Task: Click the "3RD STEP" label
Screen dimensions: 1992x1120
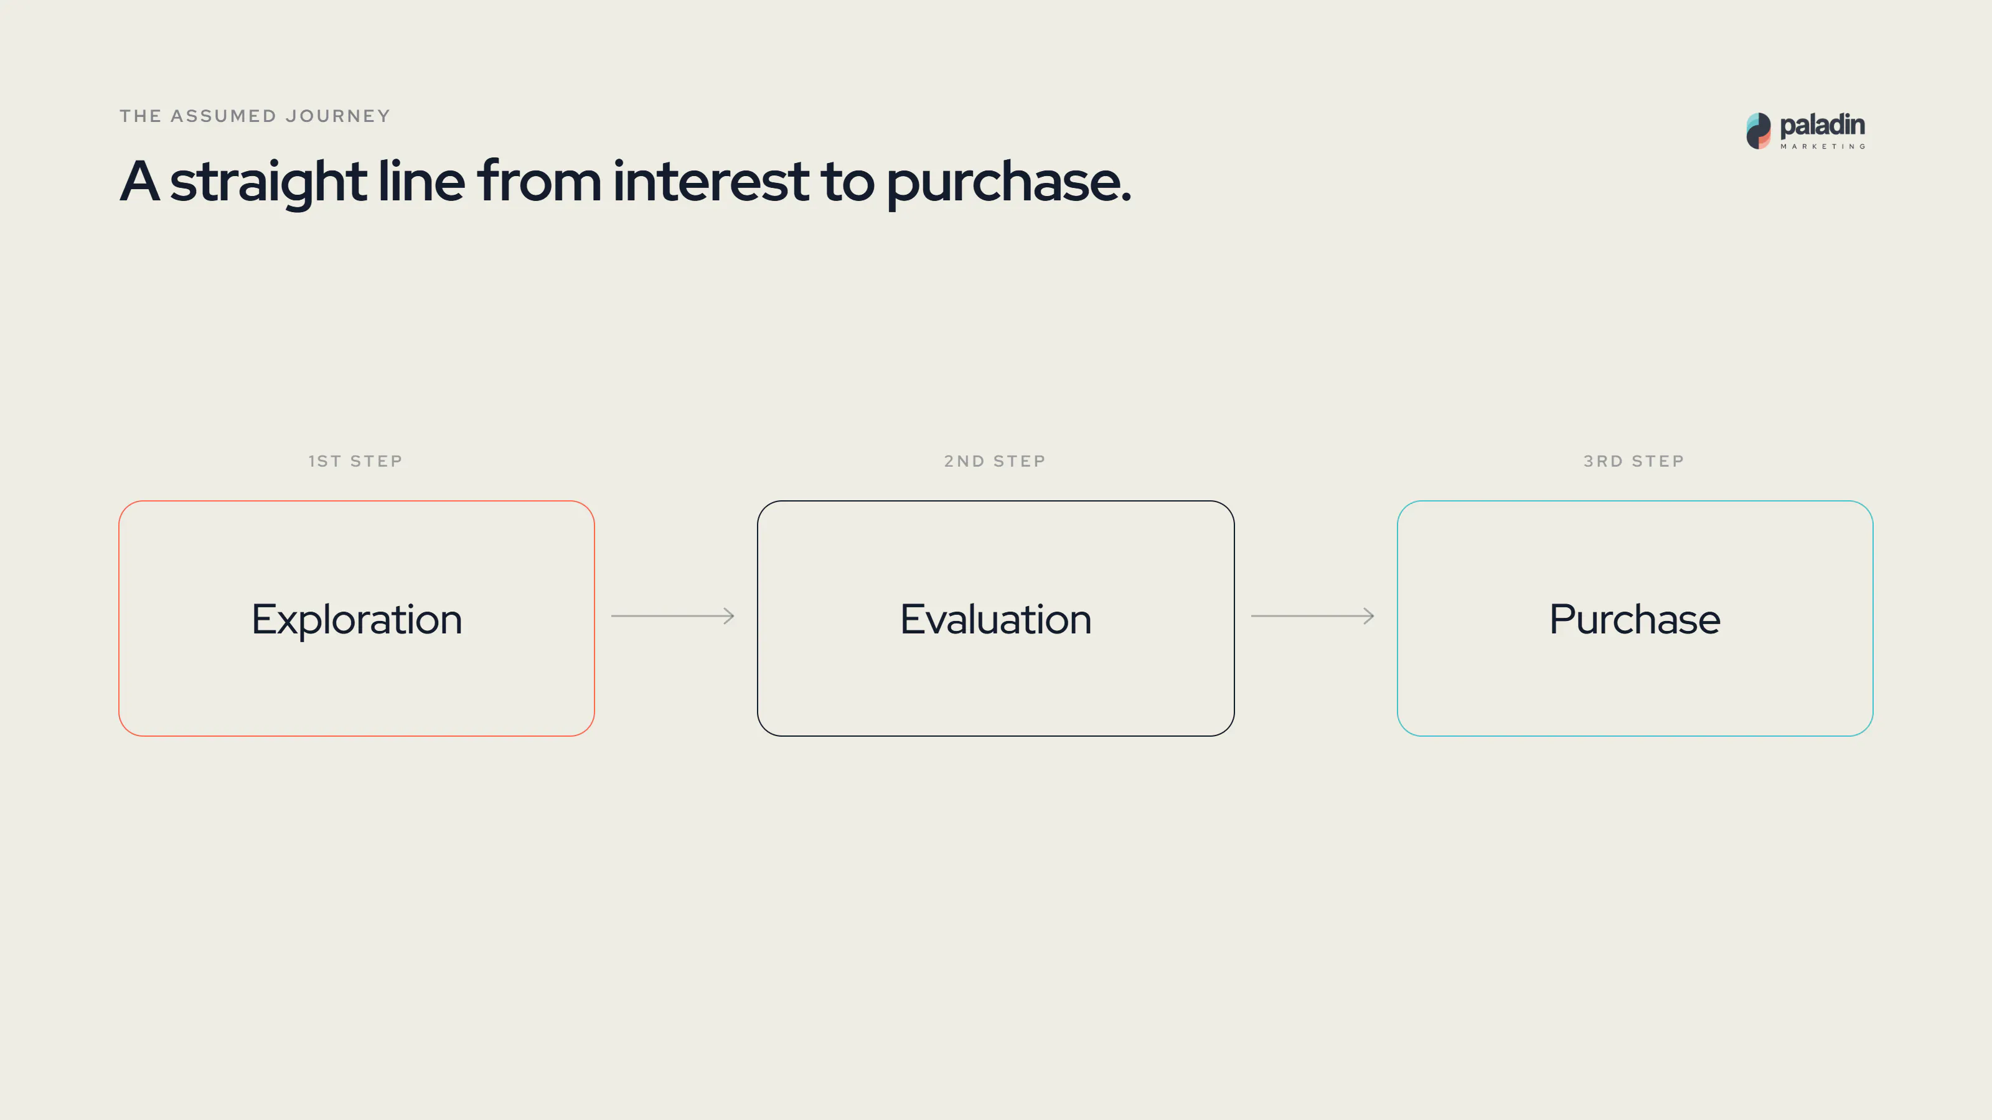Action: (1634, 462)
